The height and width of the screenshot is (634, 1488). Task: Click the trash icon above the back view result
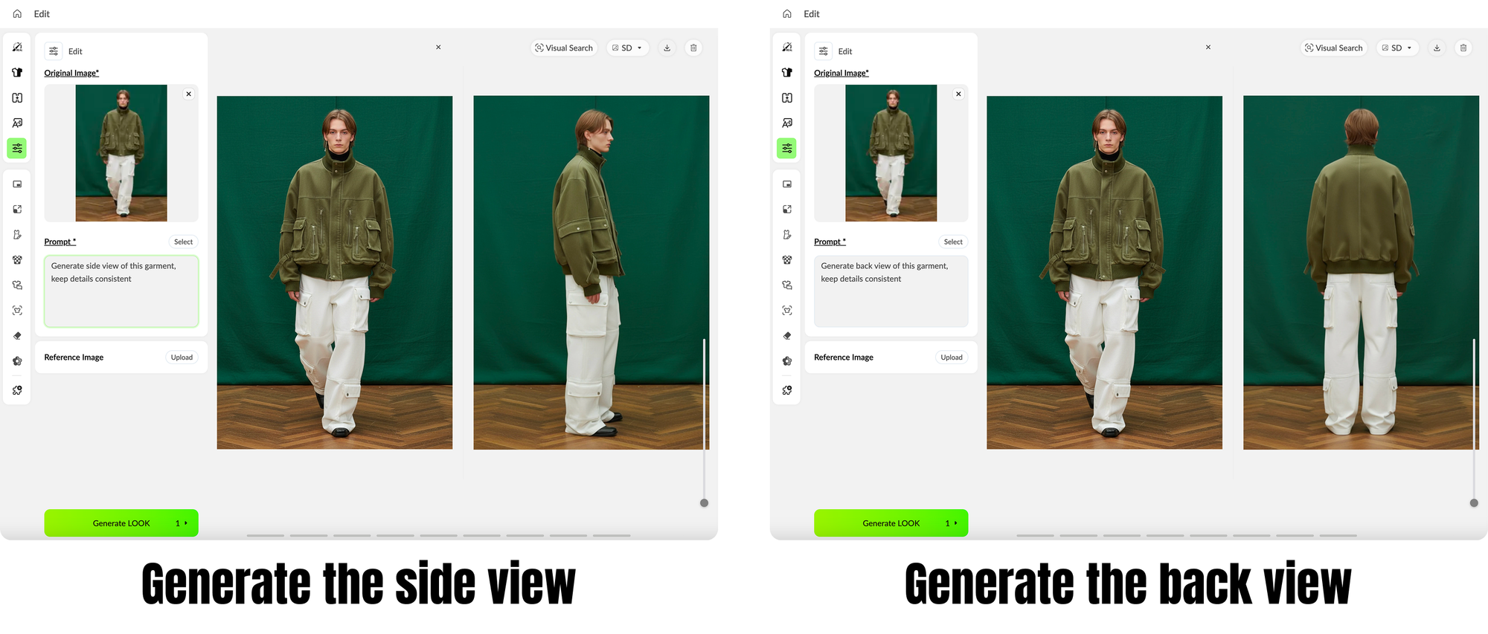point(1463,48)
